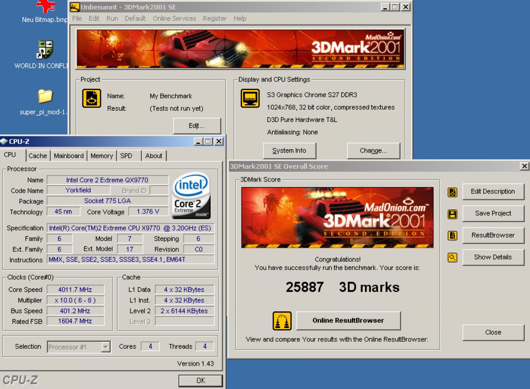Open the super_pi_mod folder icon
Screen dimensions: 530x389
click(45, 96)
